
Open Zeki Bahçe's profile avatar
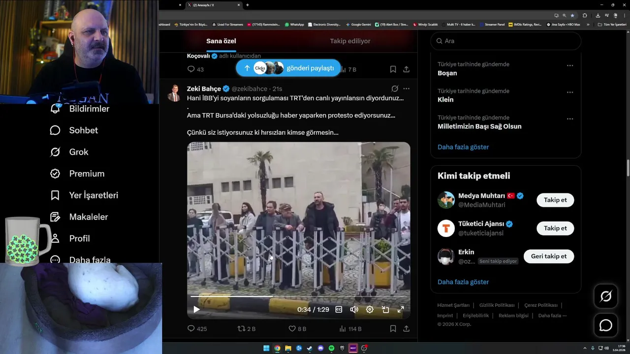tap(174, 92)
